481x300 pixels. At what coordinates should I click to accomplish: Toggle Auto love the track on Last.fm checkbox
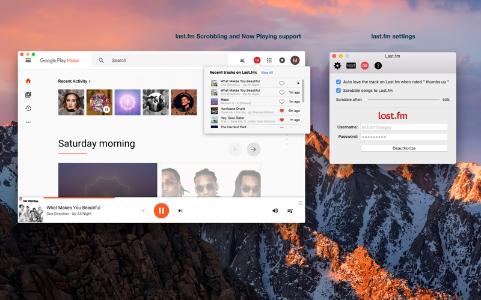[x=339, y=82]
